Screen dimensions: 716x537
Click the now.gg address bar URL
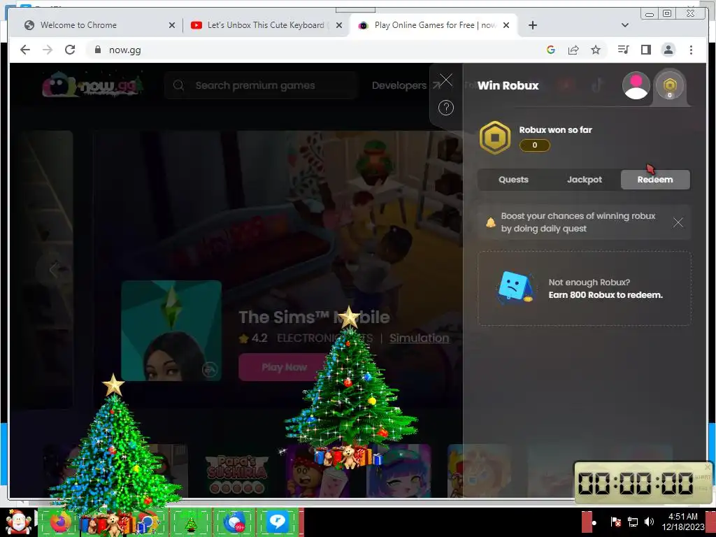[124, 50]
